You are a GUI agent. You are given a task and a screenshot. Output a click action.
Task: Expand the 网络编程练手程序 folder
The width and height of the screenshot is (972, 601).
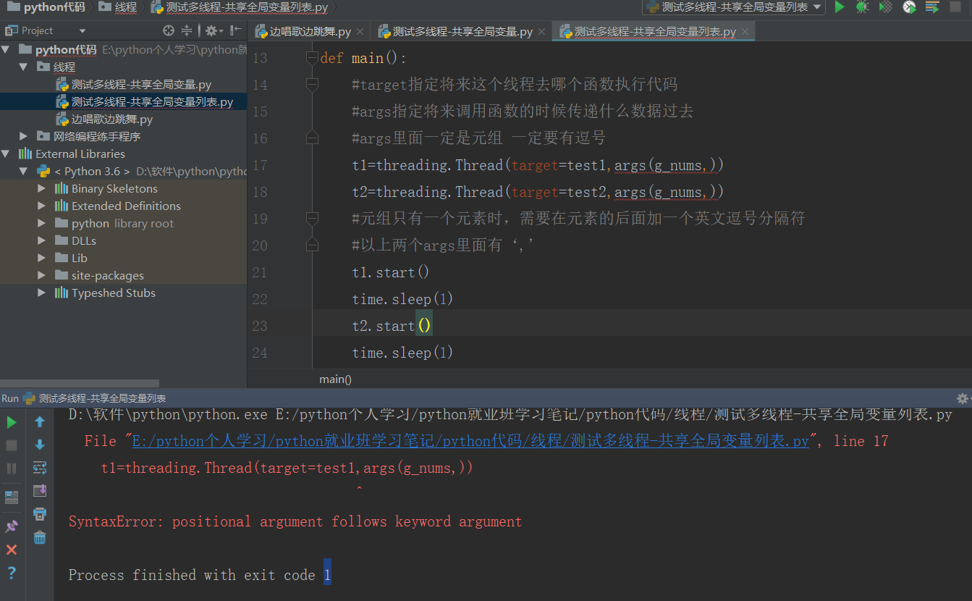click(x=23, y=136)
